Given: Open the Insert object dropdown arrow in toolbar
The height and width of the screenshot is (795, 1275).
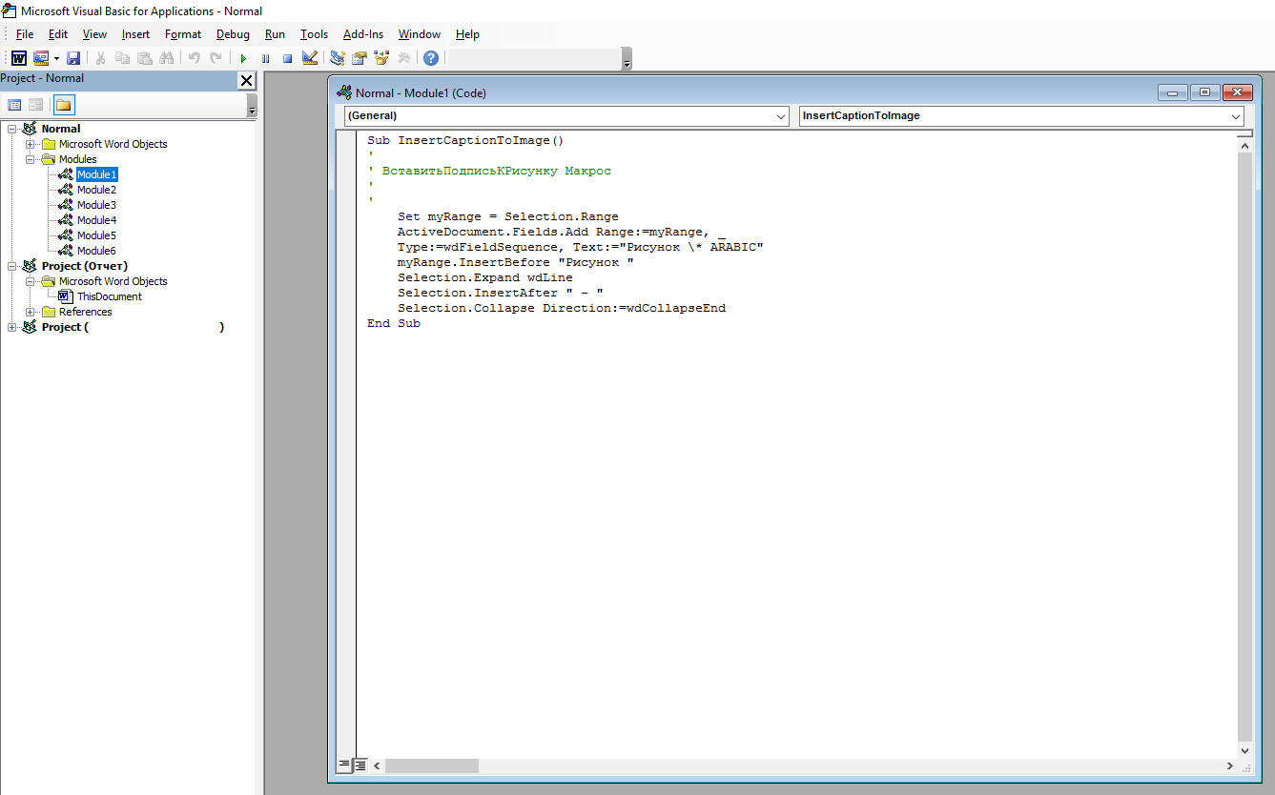Looking at the screenshot, I should pyautogui.click(x=56, y=58).
